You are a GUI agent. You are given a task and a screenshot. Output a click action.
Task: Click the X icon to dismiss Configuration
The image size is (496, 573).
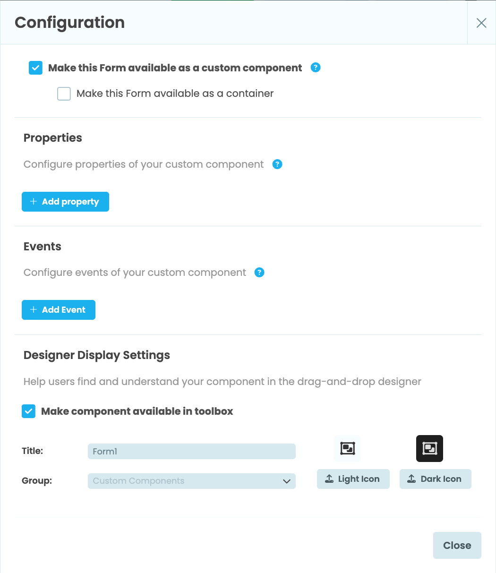[481, 23]
